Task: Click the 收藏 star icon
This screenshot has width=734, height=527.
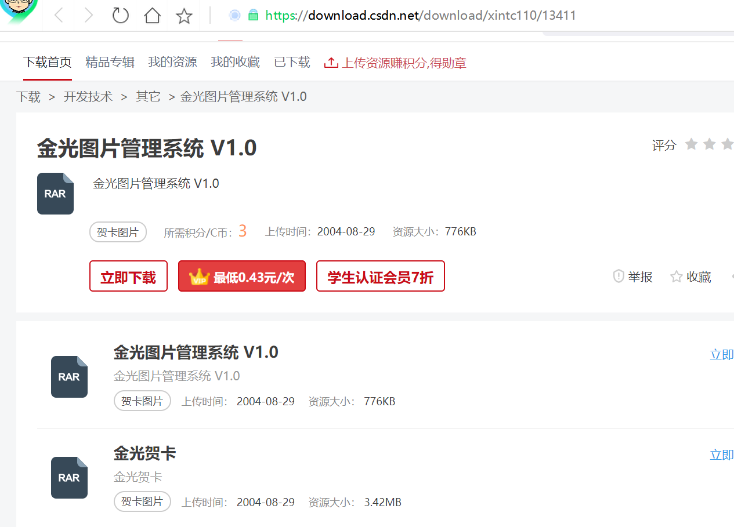Action: click(676, 277)
